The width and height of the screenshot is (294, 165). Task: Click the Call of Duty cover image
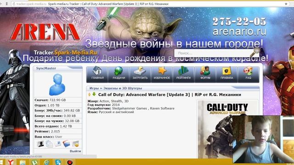pos(215,129)
